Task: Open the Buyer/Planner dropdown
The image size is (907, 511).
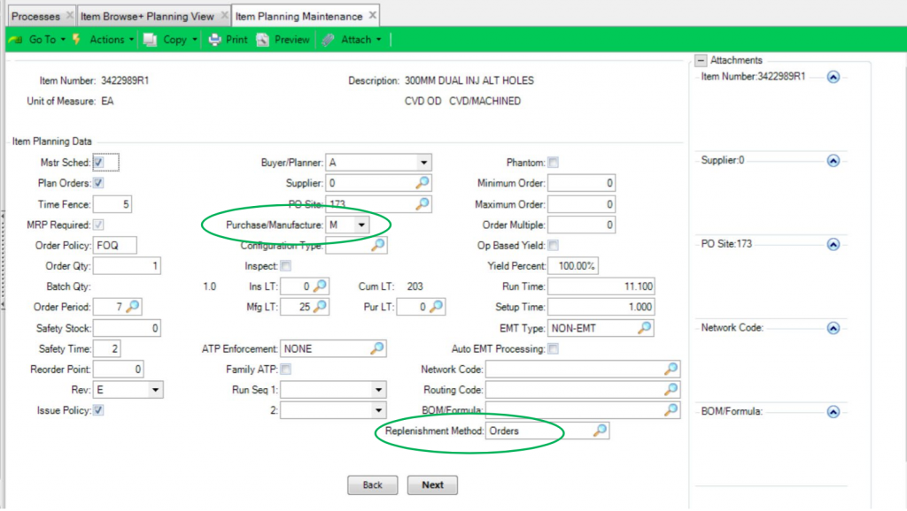Action: click(x=424, y=162)
